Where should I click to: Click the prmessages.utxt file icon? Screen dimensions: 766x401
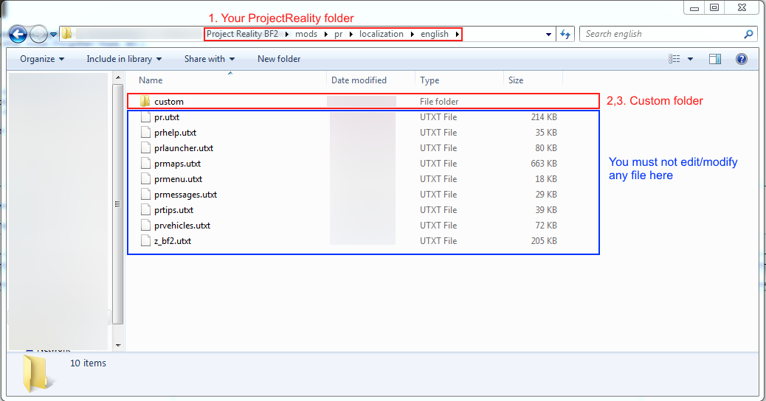(x=145, y=194)
